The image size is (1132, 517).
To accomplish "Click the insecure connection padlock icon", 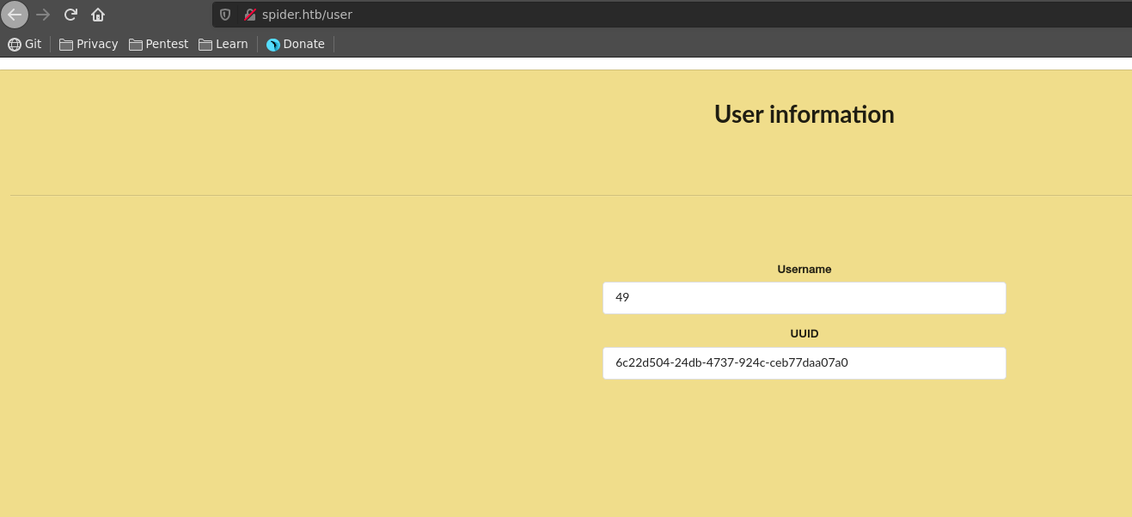I will point(250,15).
